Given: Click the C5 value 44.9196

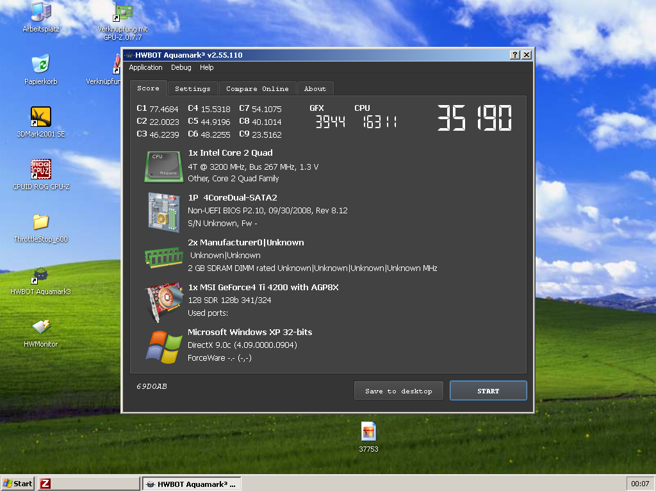Looking at the screenshot, I should [215, 122].
